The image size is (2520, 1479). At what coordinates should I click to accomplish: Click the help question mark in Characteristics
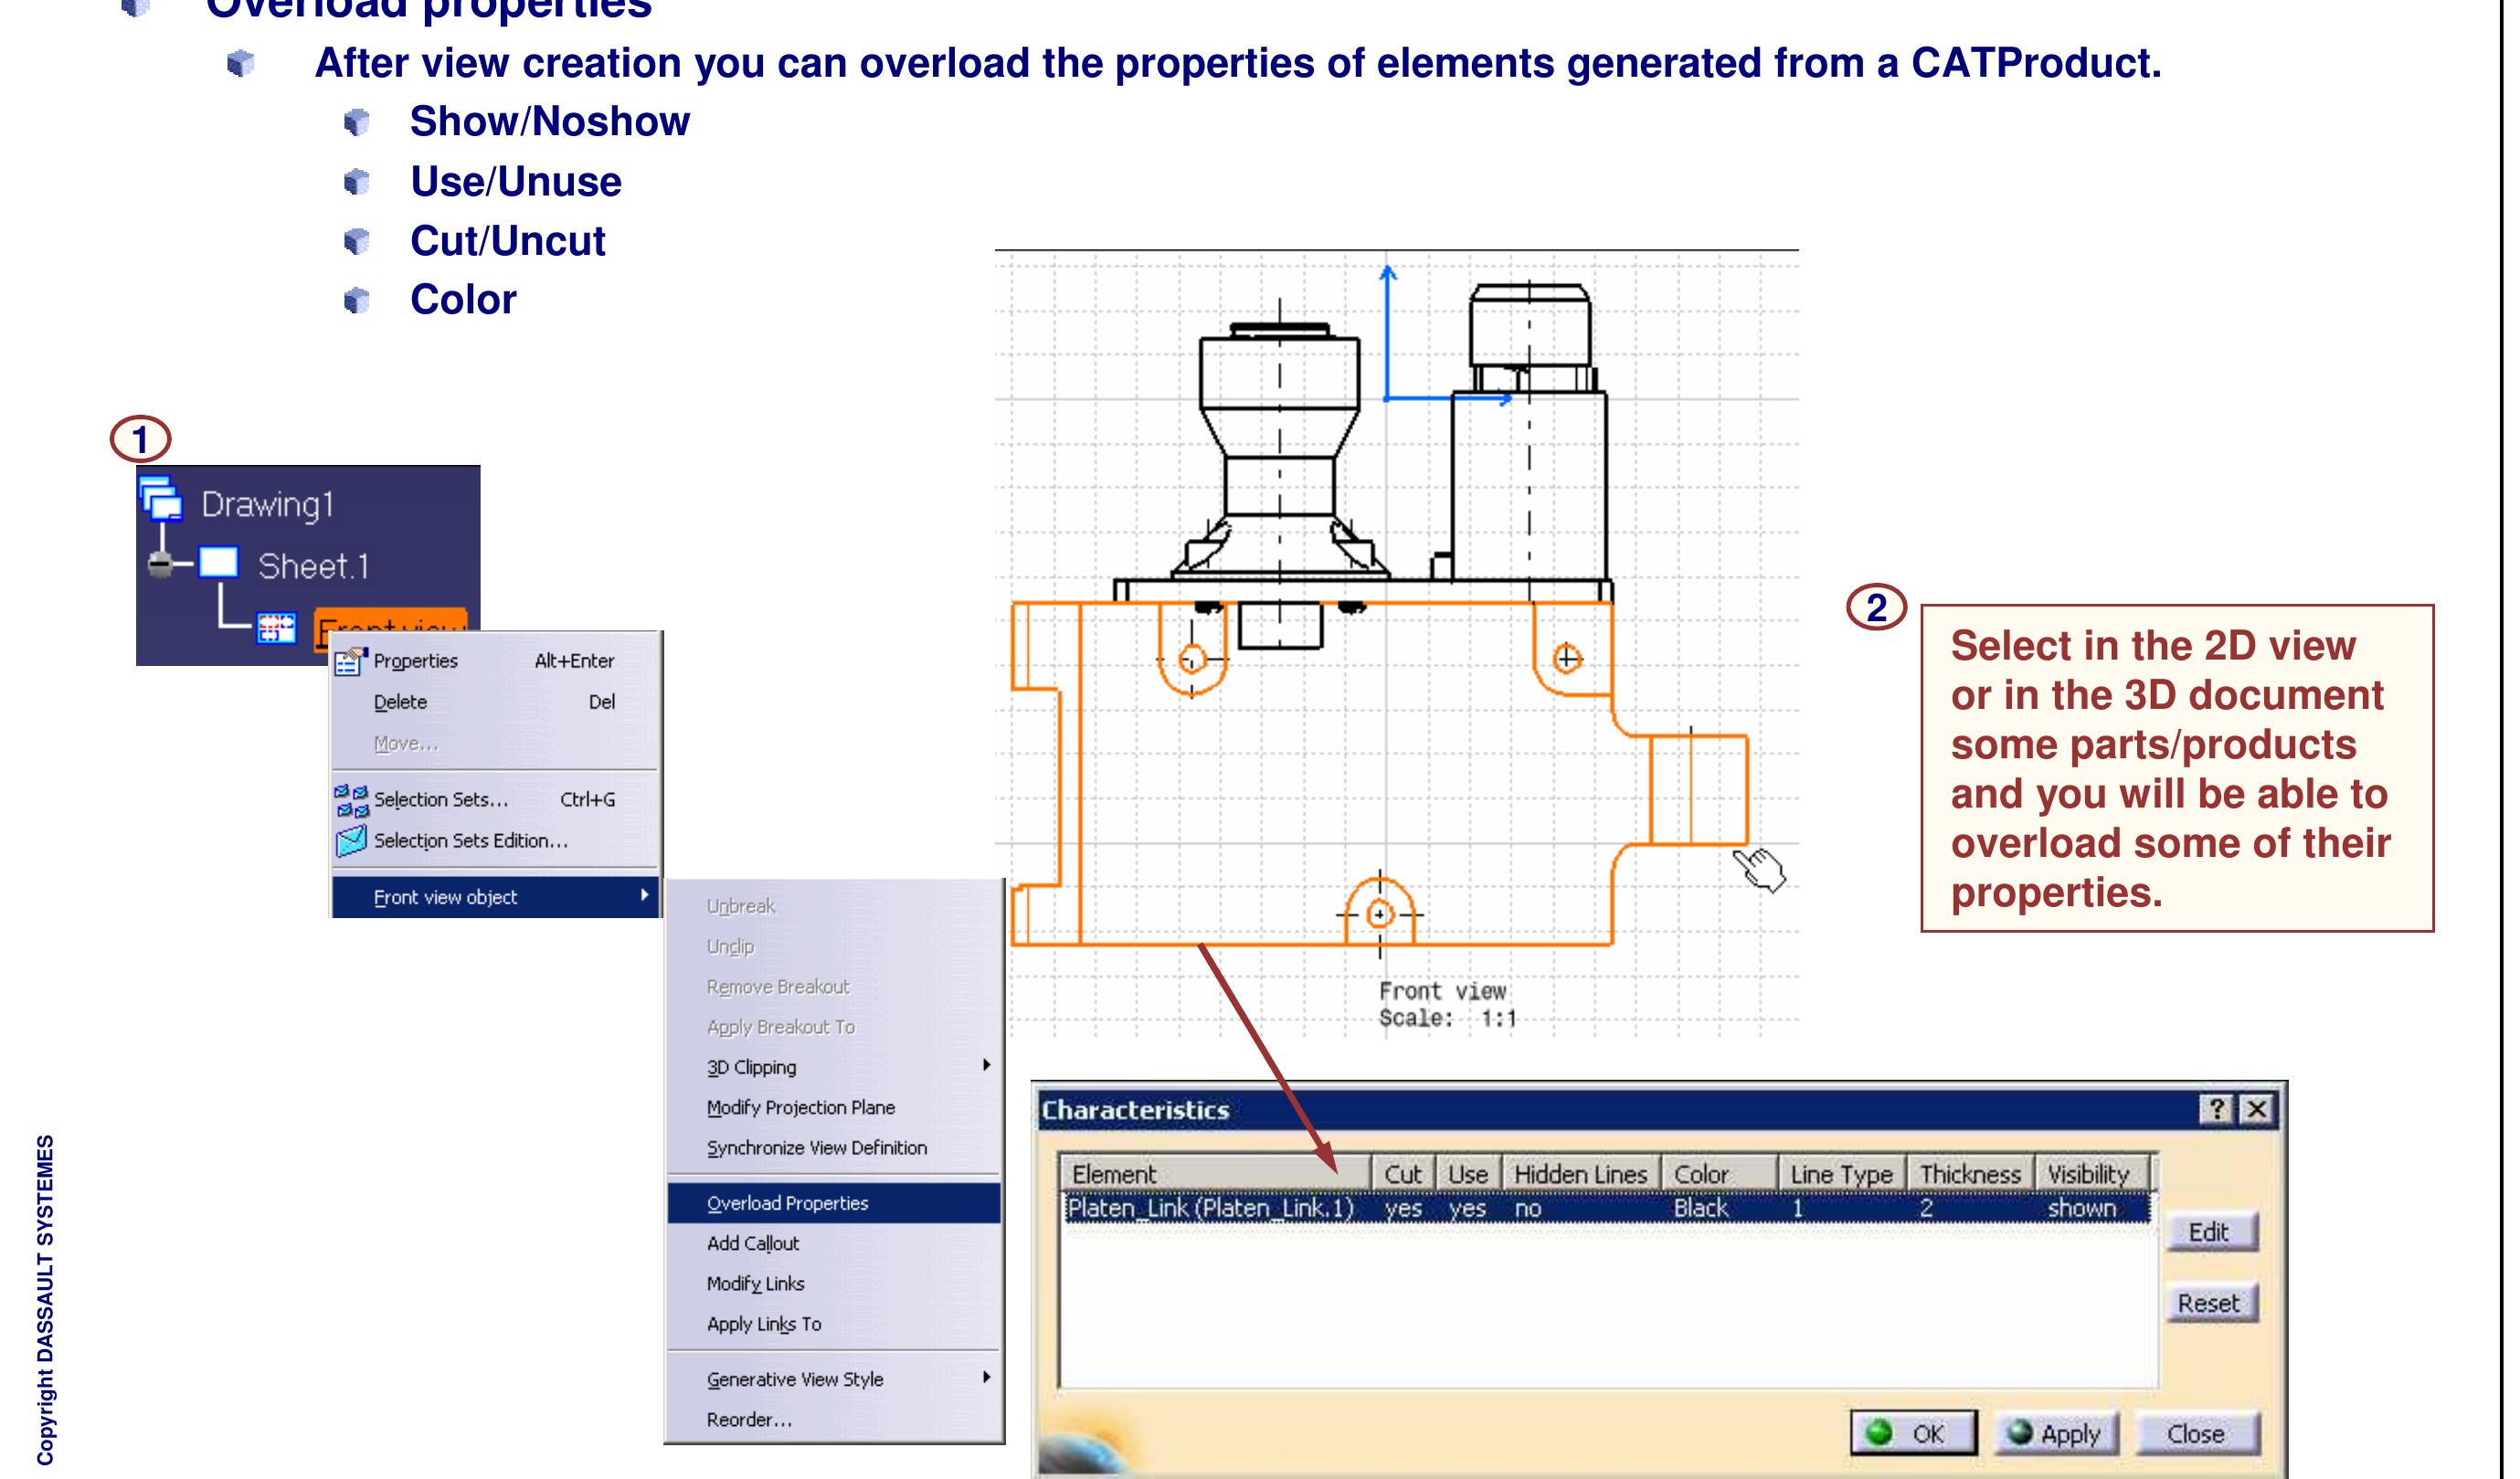click(2217, 1109)
